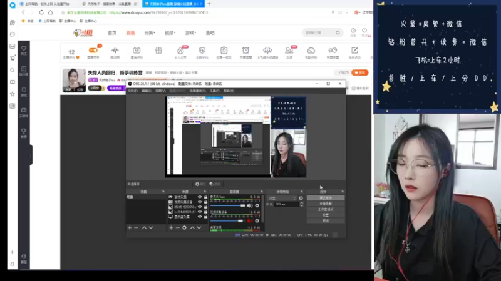Unmute the second mixer channel's red speaker

pos(249,221)
